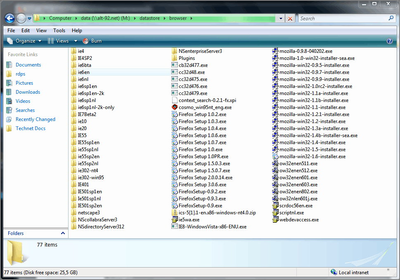
Task: Select the cosmo_win95nt_eng.exe icon
Action: click(175, 107)
